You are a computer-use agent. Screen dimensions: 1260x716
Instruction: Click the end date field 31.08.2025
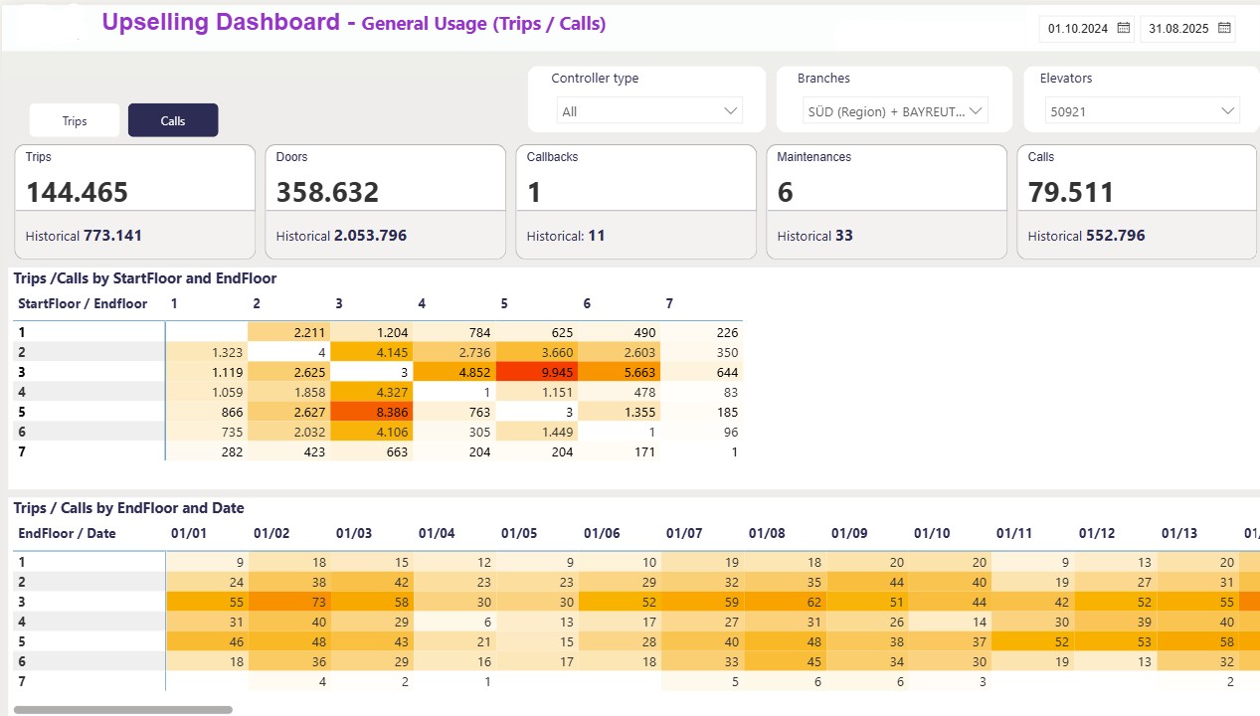tap(1177, 29)
